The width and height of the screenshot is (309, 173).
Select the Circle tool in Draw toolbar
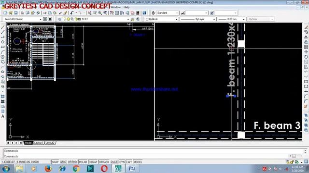tap(3, 57)
